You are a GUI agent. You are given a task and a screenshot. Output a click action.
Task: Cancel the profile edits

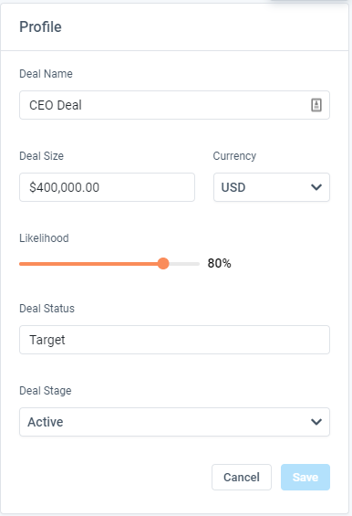(x=242, y=477)
